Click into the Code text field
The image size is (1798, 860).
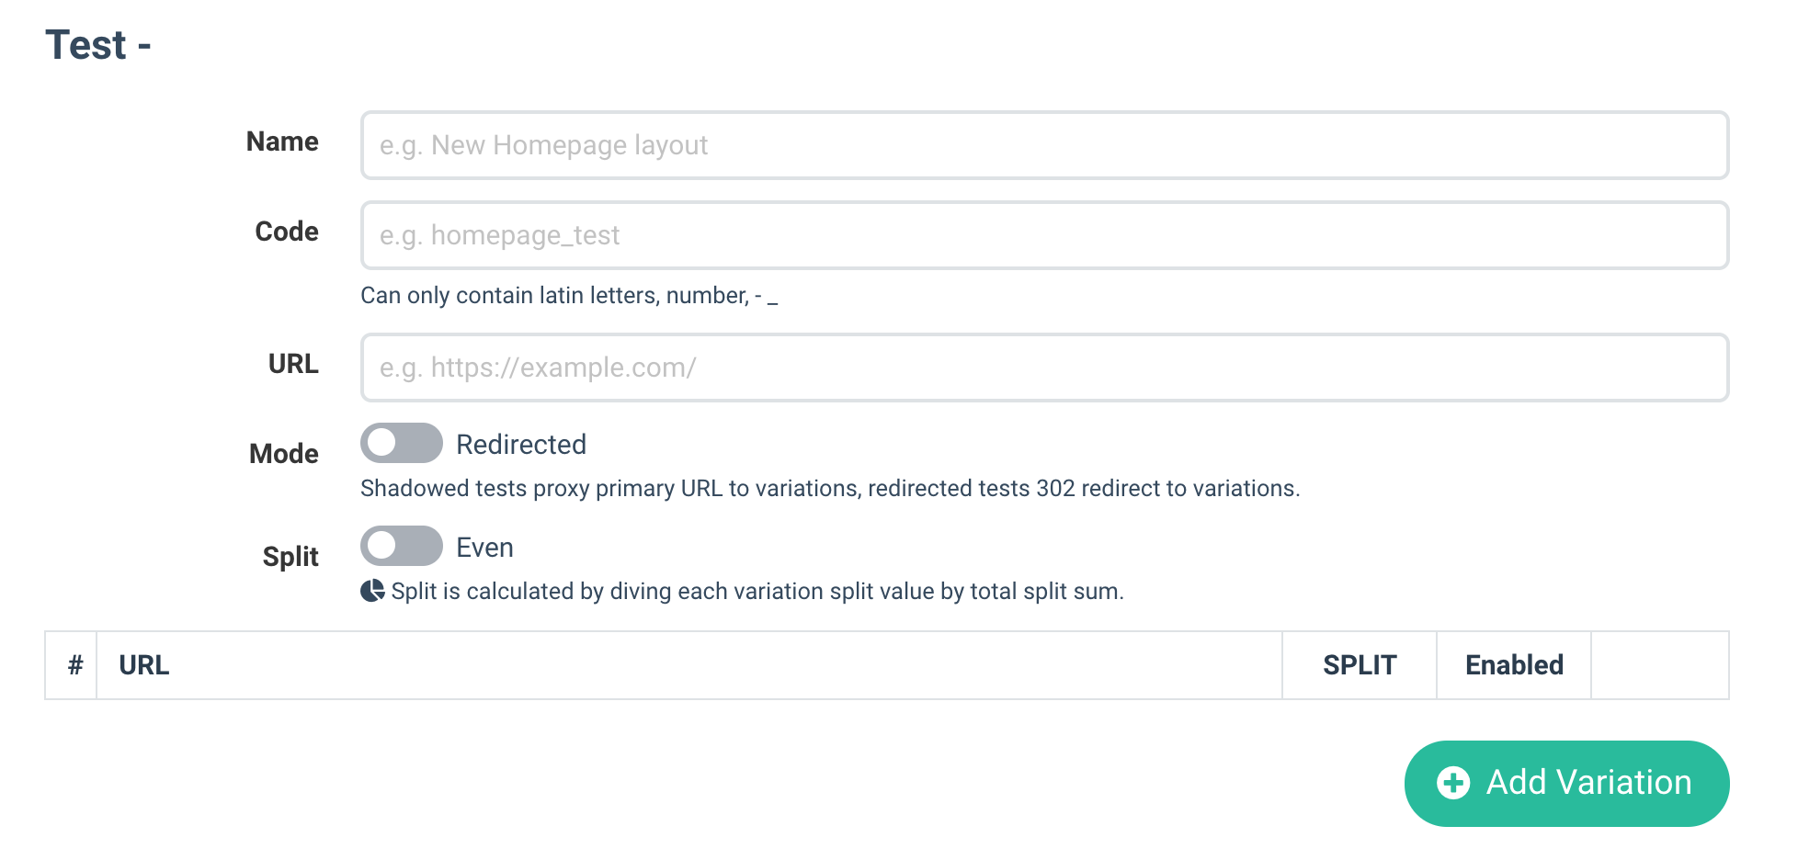pos(1044,235)
